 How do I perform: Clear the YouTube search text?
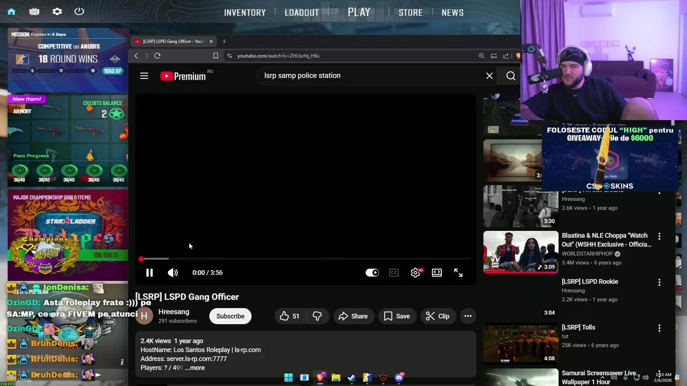489,76
